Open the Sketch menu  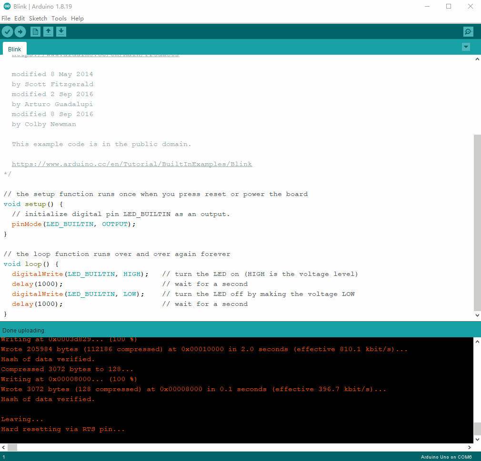(38, 19)
